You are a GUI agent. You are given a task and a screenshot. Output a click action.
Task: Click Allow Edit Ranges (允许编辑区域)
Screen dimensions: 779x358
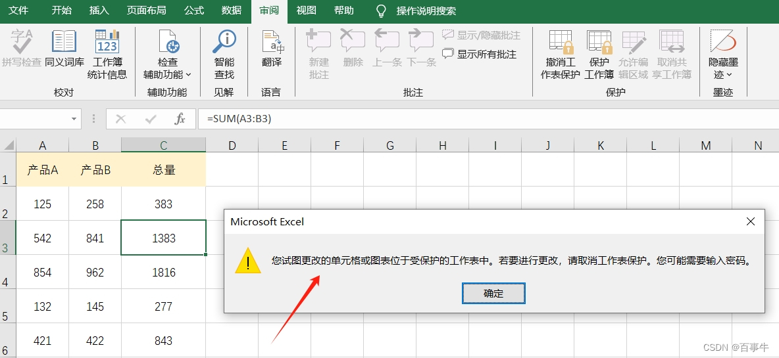click(634, 55)
